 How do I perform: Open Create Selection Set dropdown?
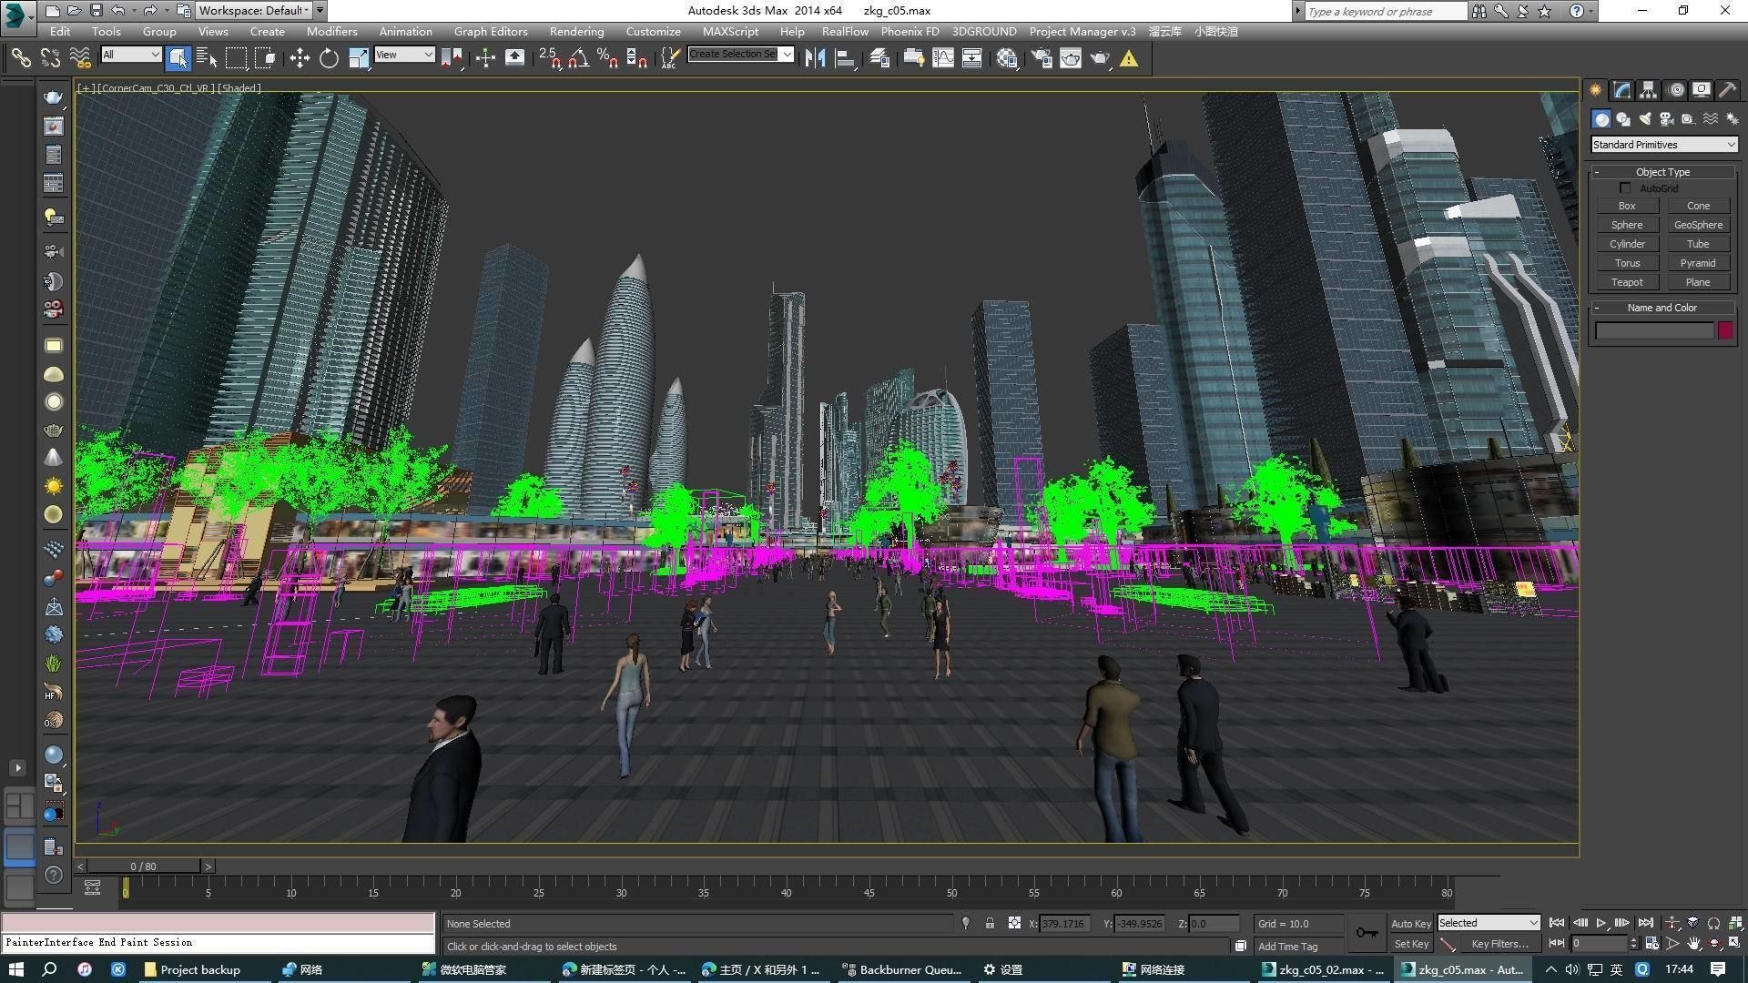(741, 55)
